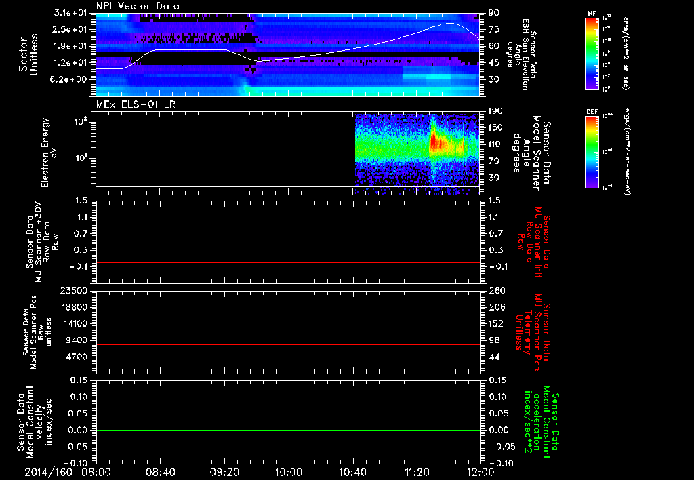
Task: Click the "Model Scanner Angle degrees" axis title
Action: (531, 153)
